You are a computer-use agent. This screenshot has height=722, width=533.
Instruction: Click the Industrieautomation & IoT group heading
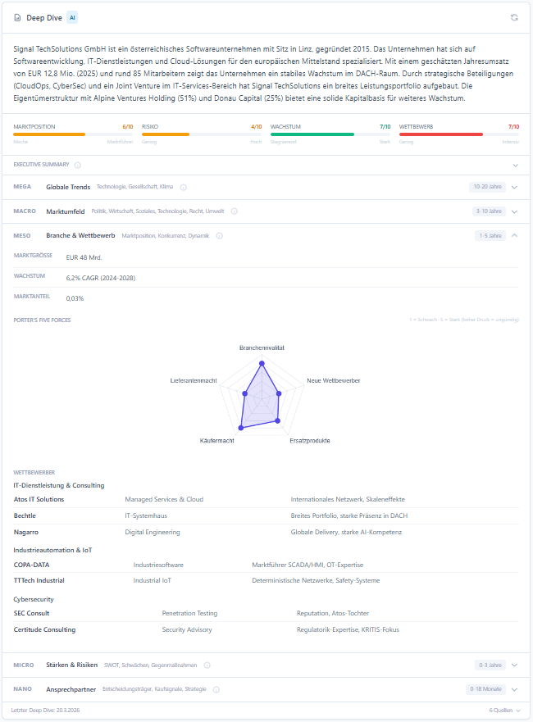52,550
